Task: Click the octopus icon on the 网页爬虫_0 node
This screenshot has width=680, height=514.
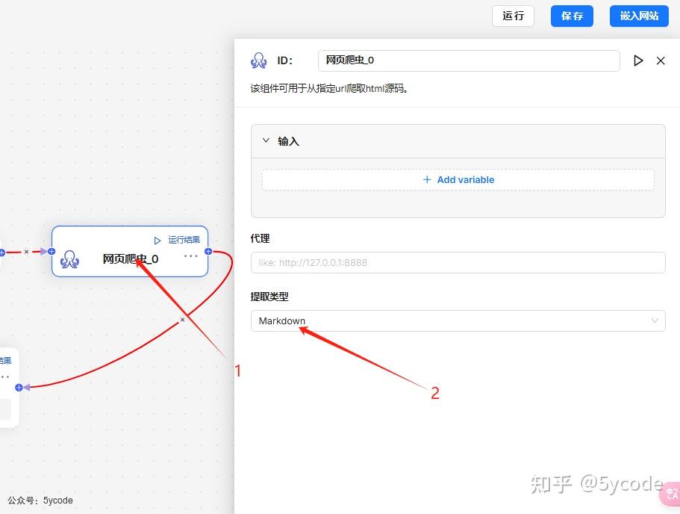Action: [71, 258]
